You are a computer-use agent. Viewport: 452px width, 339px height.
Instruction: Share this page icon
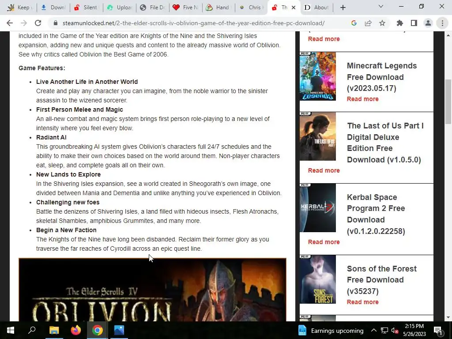(368, 23)
